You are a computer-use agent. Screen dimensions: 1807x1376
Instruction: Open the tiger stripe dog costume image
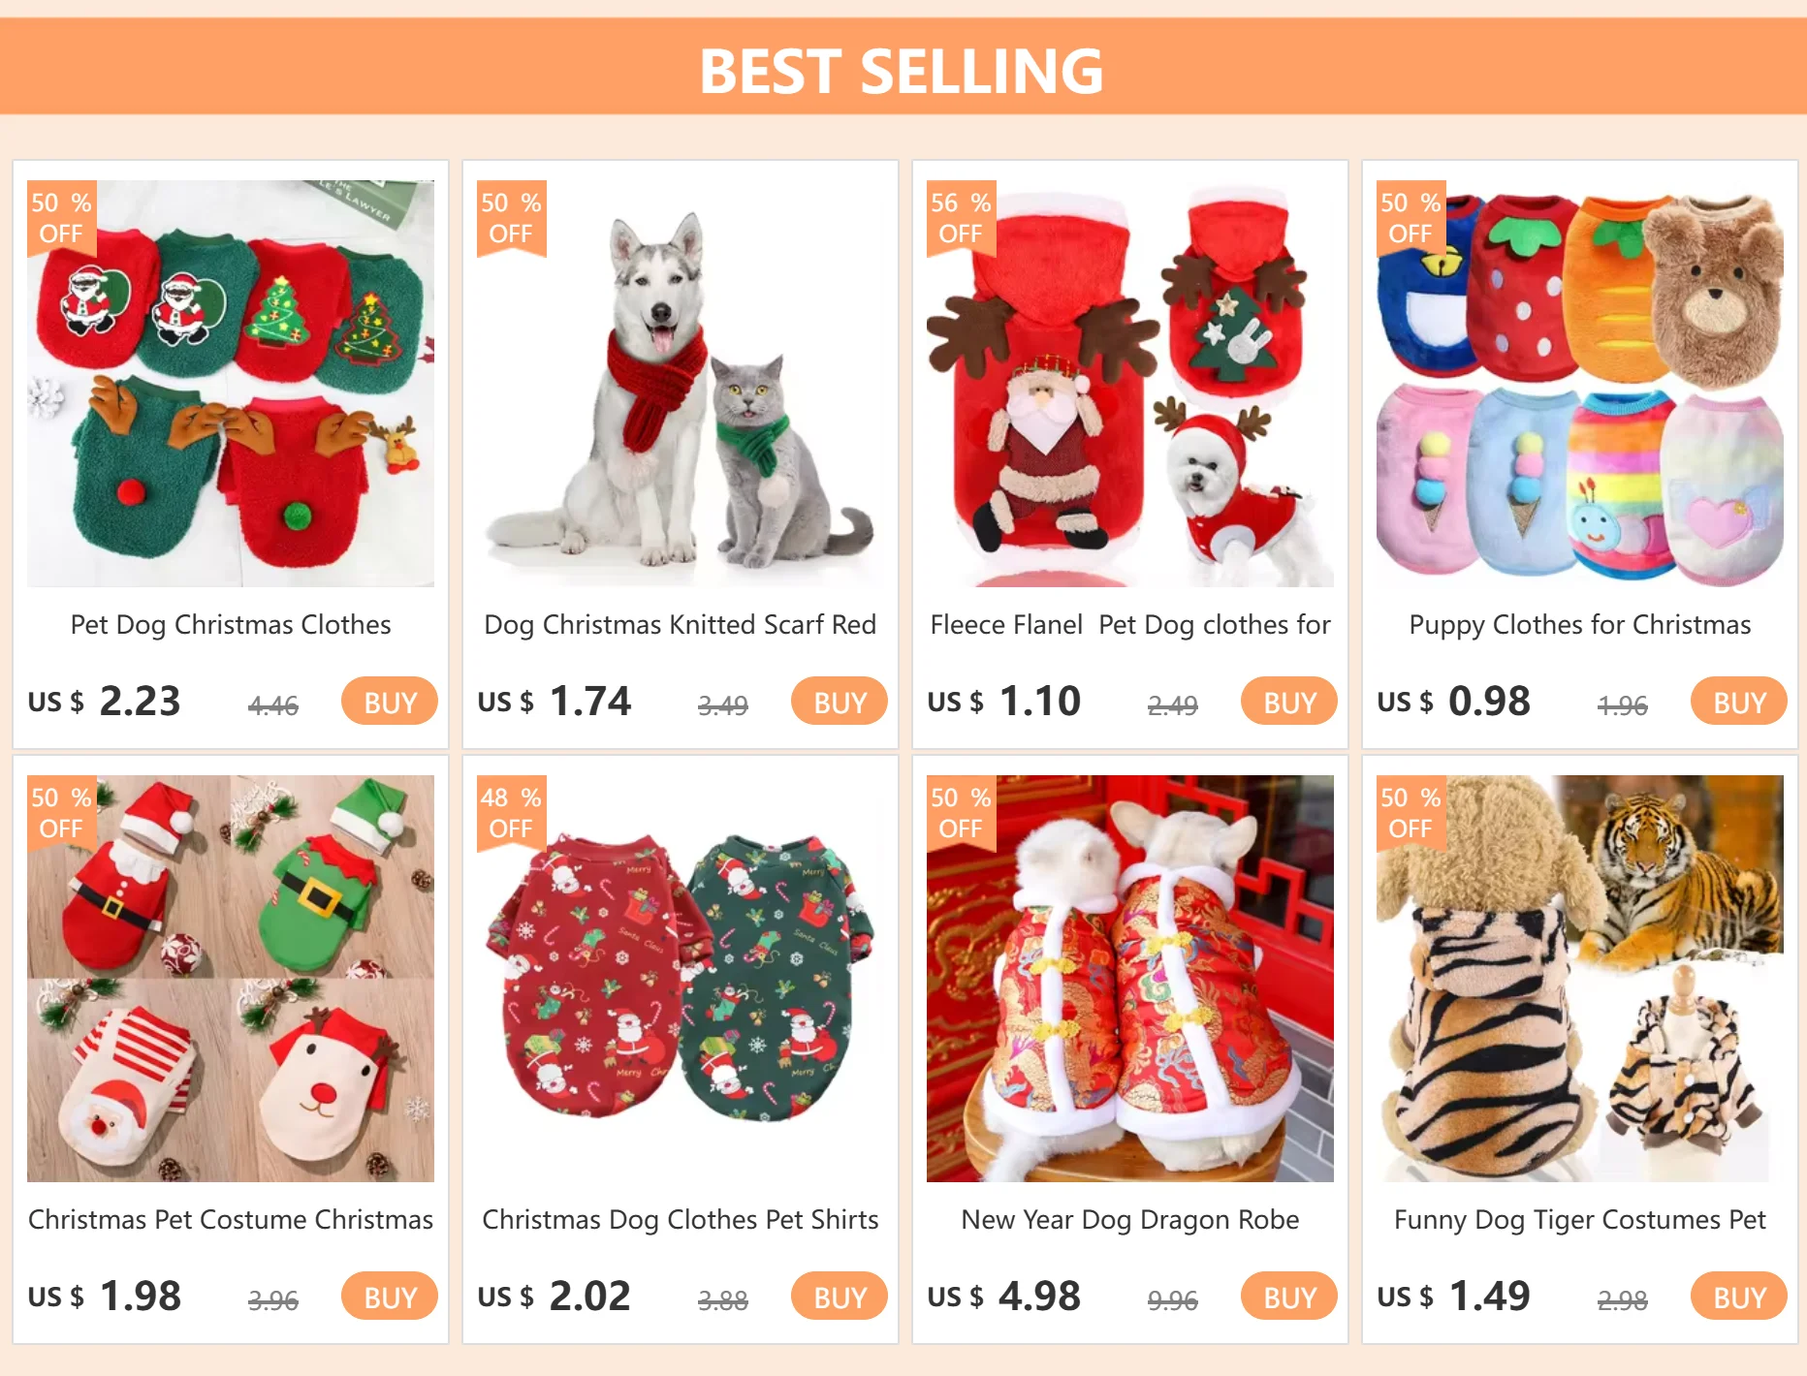(x=1580, y=979)
